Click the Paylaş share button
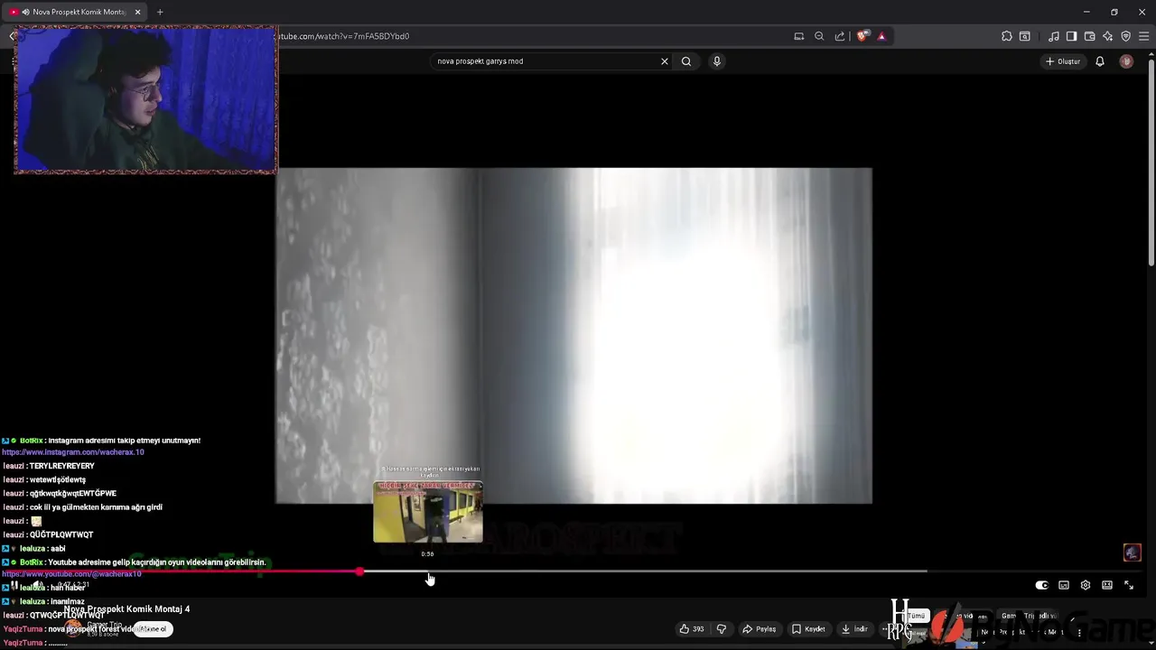 click(x=760, y=629)
